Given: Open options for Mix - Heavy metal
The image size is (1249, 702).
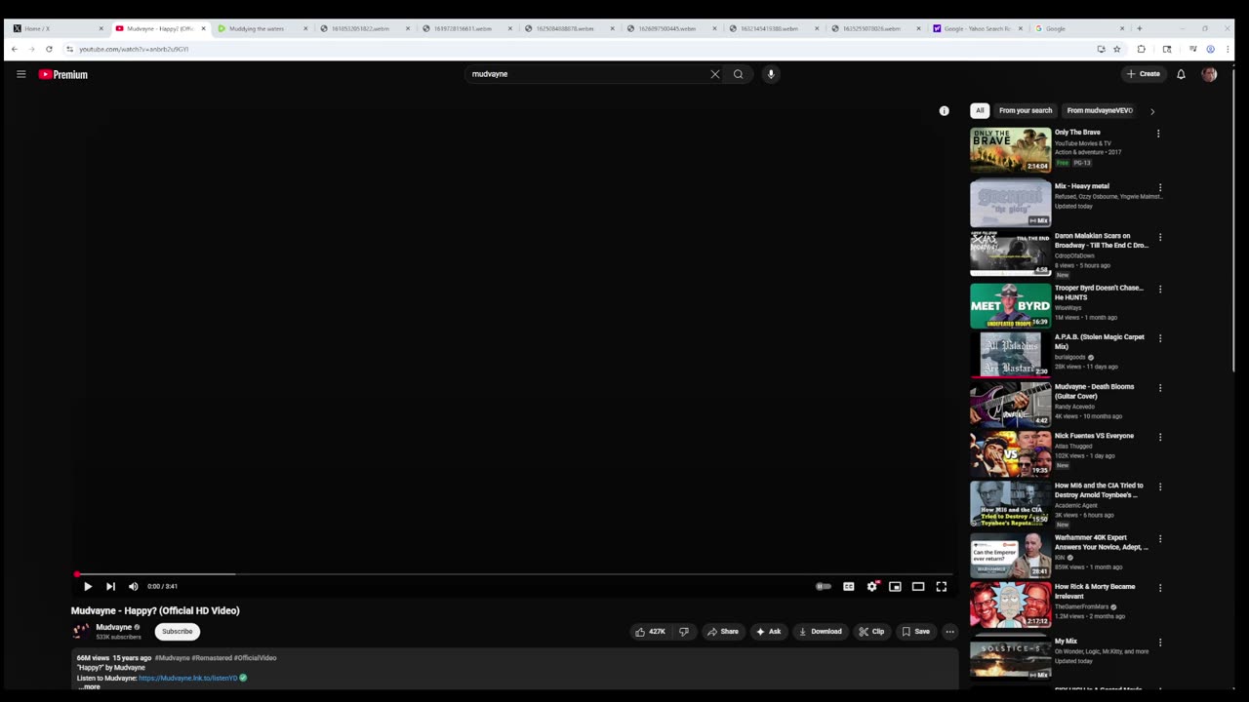Looking at the screenshot, I should [x=1160, y=187].
